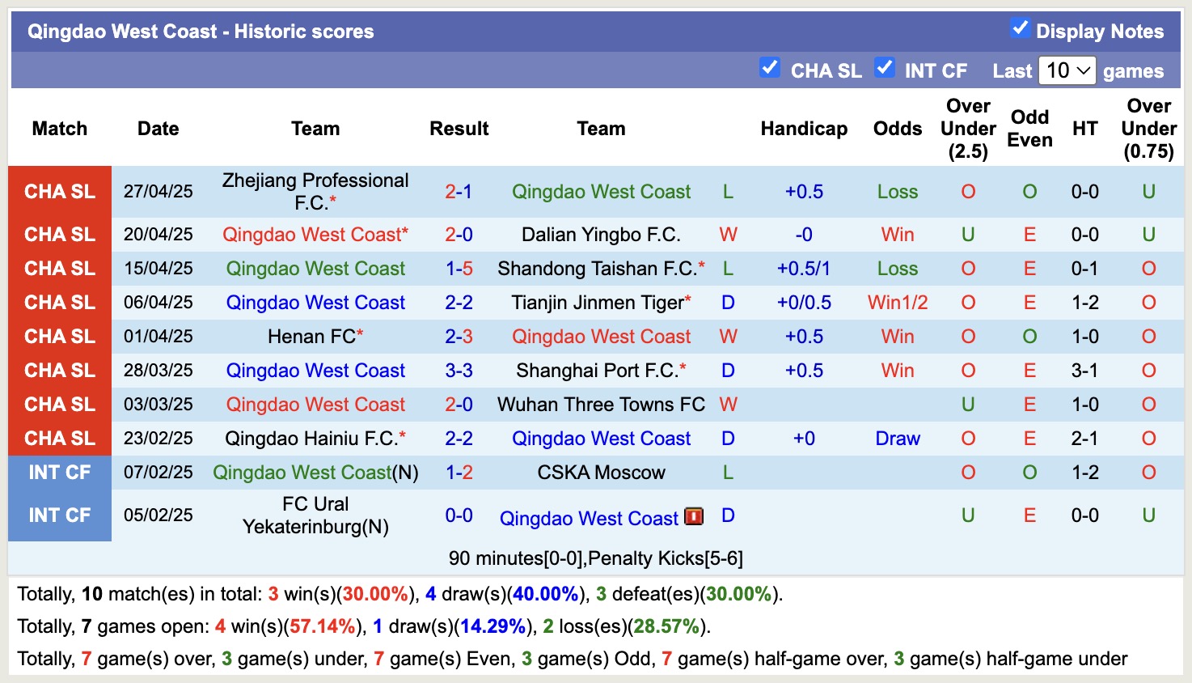Open Dalian Yingbo F.C. team page
1192x683 pixels.
(x=601, y=235)
